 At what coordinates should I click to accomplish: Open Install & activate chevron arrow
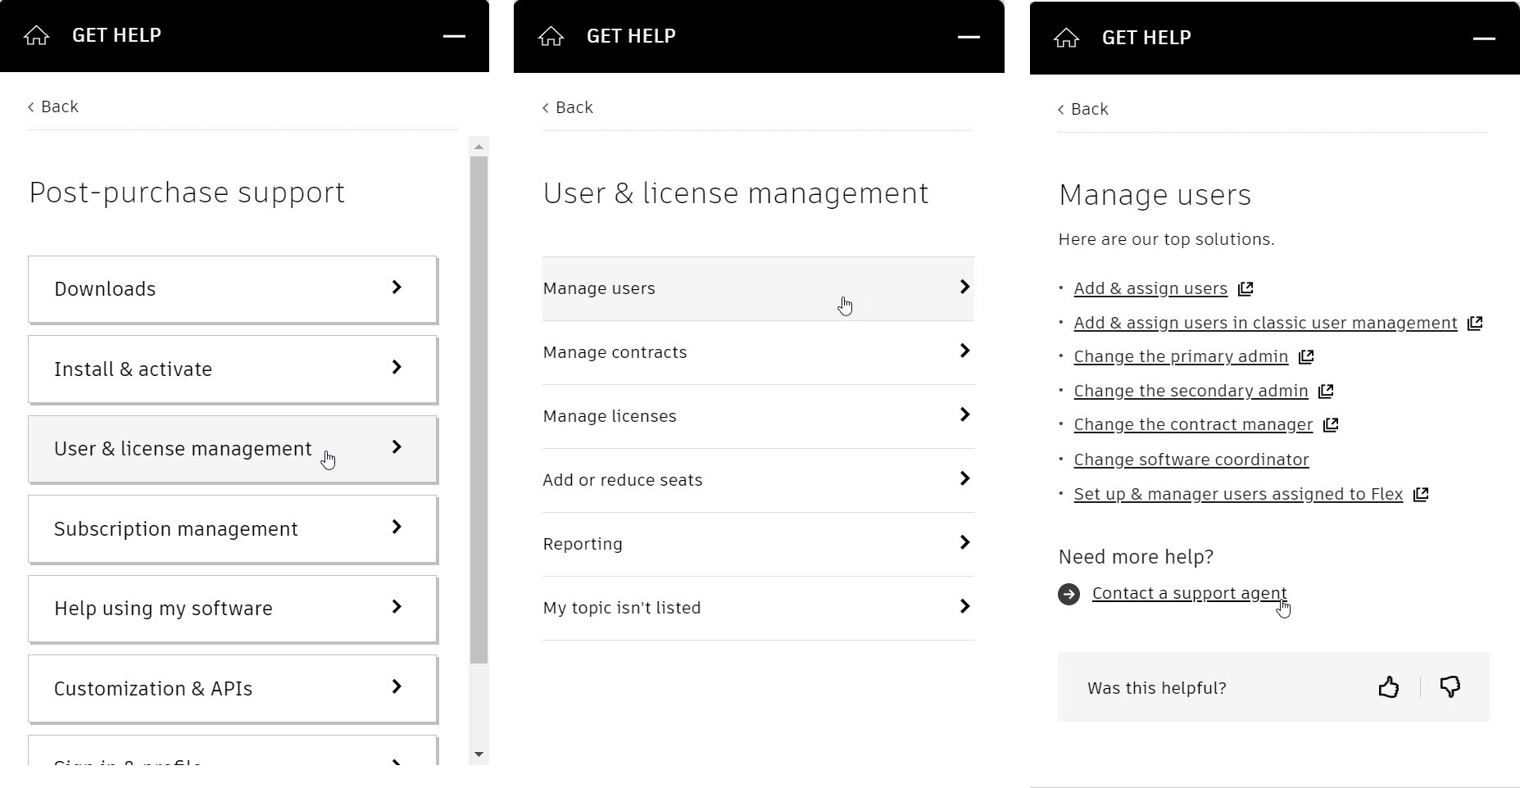397,367
